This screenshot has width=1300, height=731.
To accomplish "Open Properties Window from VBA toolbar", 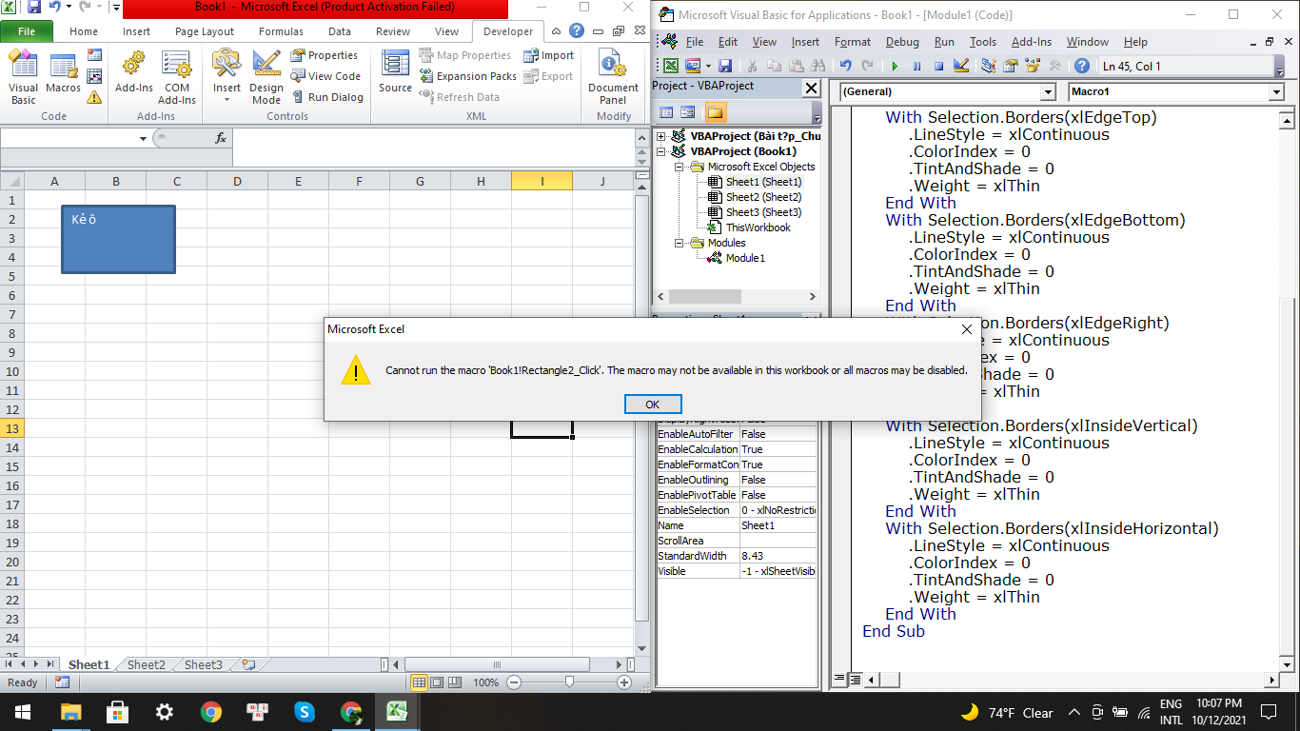I will point(1011,66).
